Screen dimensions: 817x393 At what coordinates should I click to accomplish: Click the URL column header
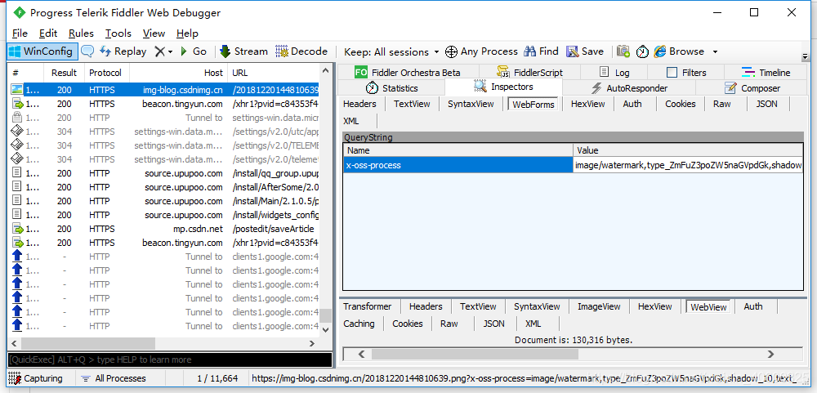coord(274,73)
